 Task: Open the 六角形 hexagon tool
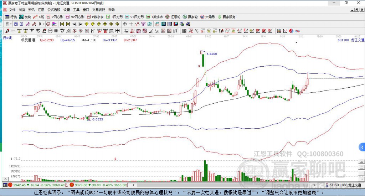[x=208, y=17]
